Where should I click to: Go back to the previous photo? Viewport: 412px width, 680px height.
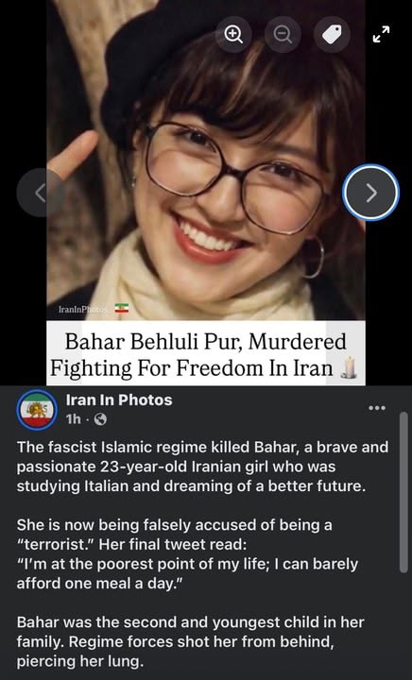pos(41,193)
